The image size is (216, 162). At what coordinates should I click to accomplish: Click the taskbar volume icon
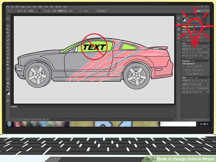coord(208,124)
